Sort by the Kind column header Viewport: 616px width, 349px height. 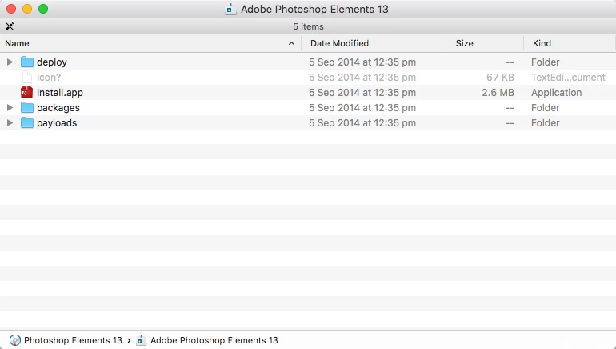(570, 43)
